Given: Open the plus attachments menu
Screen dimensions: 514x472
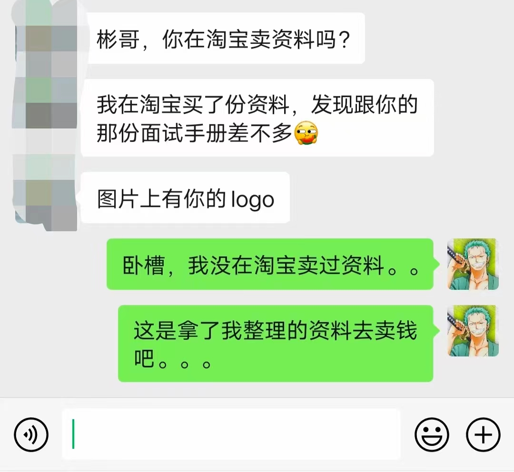Looking at the screenshot, I should tap(483, 434).
